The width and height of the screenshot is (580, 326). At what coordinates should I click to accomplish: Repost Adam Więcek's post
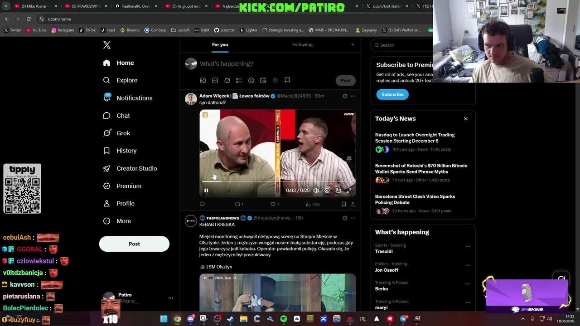point(239,204)
